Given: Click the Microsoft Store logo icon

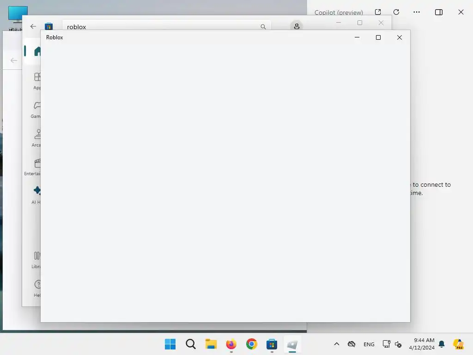Looking at the screenshot, I should (49, 26).
